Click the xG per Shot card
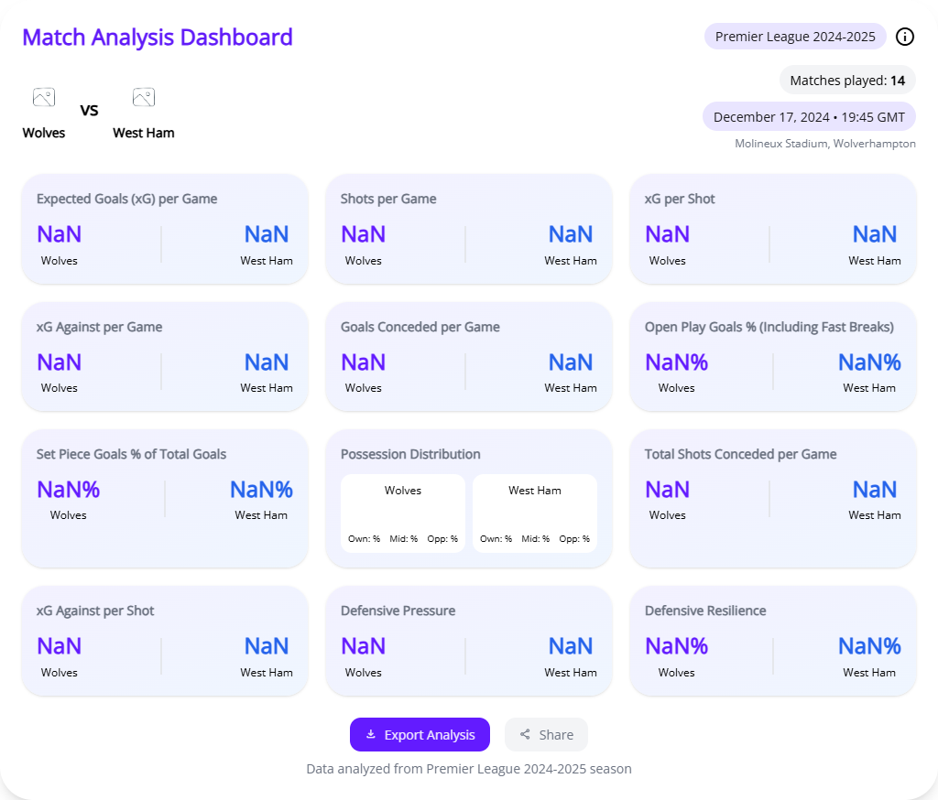The height and width of the screenshot is (800, 938). [x=773, y=229]
